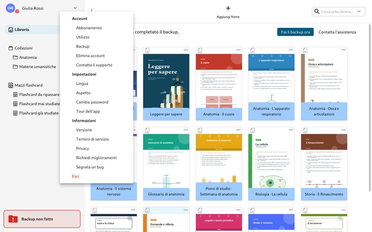Click the red warning icon in backup banner

[x=13, y=219]
